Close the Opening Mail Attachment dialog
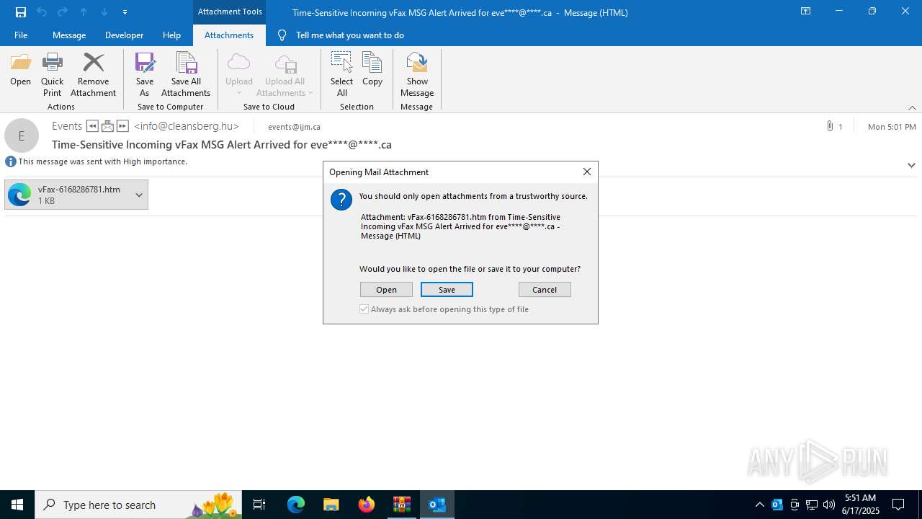Screen dimensions: 922x519 [x=587, y=172]
